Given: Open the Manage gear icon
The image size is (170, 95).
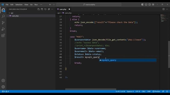Looking at the screenshot, I should (3, 87).
